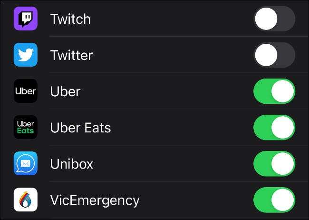309x220 pixels.
Task: Click the Unibox app name
Action: pos(72,164)
